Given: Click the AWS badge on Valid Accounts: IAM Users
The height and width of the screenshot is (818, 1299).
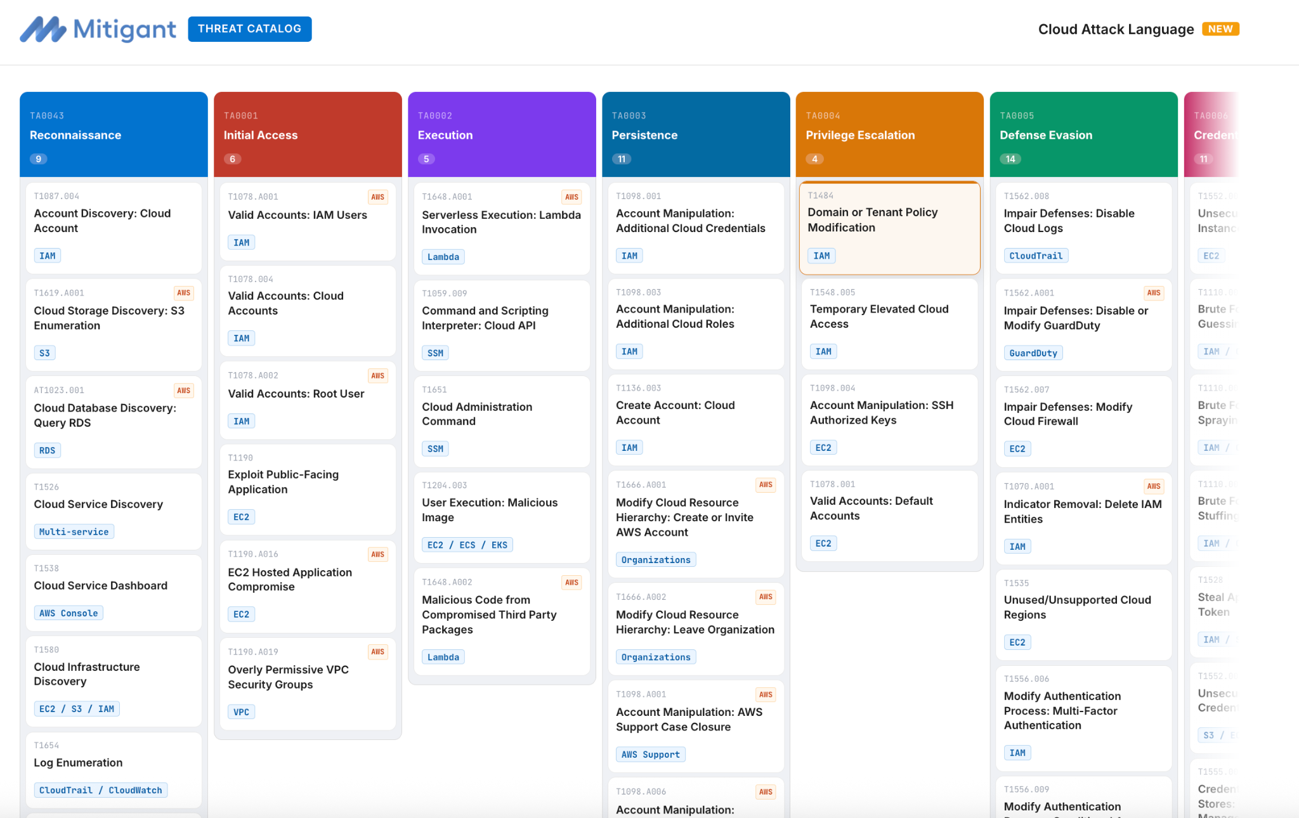Looking at the screenshot, I should 377,197.
